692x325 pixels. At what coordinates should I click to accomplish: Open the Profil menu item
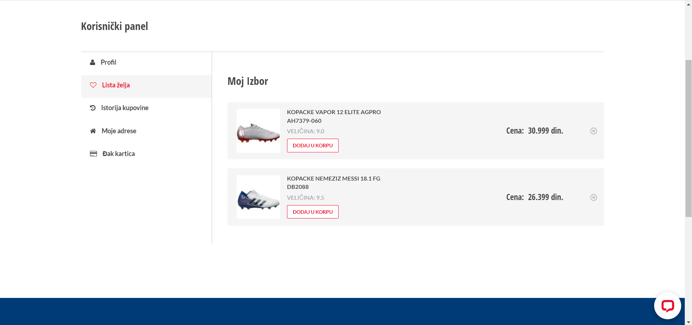(x=109, y=62)
